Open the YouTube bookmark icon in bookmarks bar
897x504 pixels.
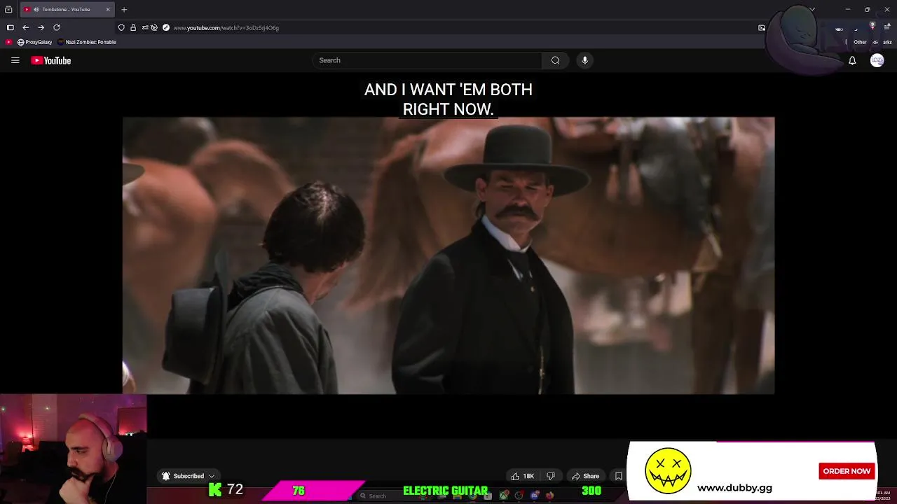[9, 42]
